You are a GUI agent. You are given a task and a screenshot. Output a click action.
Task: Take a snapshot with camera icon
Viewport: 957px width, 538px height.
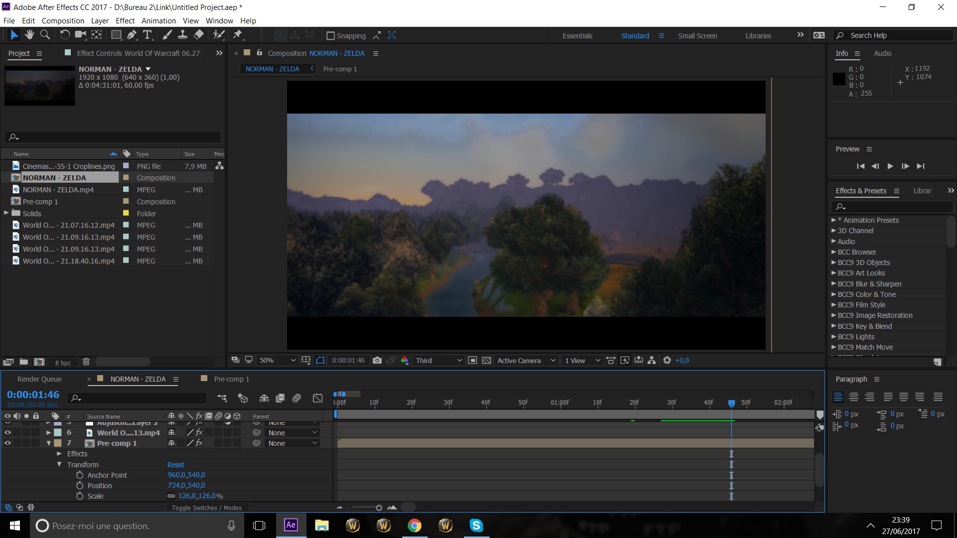[x=377, y=360]
